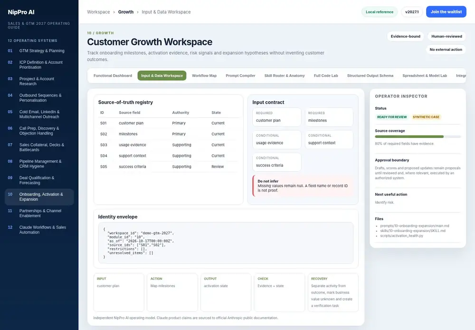Switch to Spreadsheet & Model Lab tab
The width and height of the screenshot is (475, 330).
coord(424,76)
